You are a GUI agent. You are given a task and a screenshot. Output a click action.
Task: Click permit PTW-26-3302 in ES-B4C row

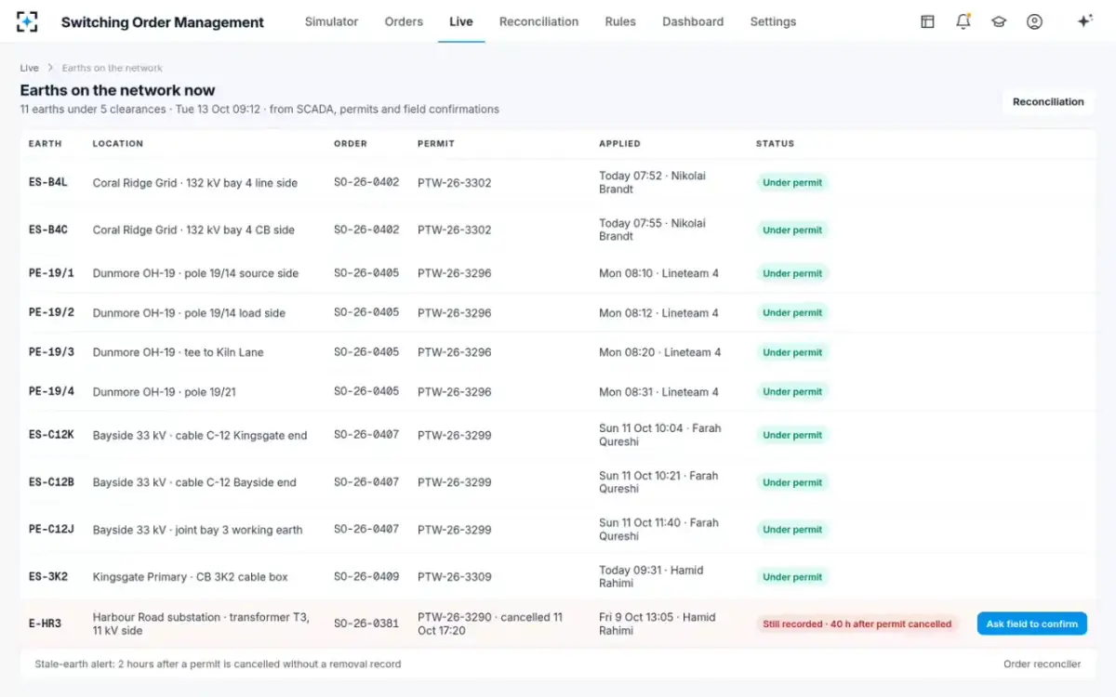point(454,230)
